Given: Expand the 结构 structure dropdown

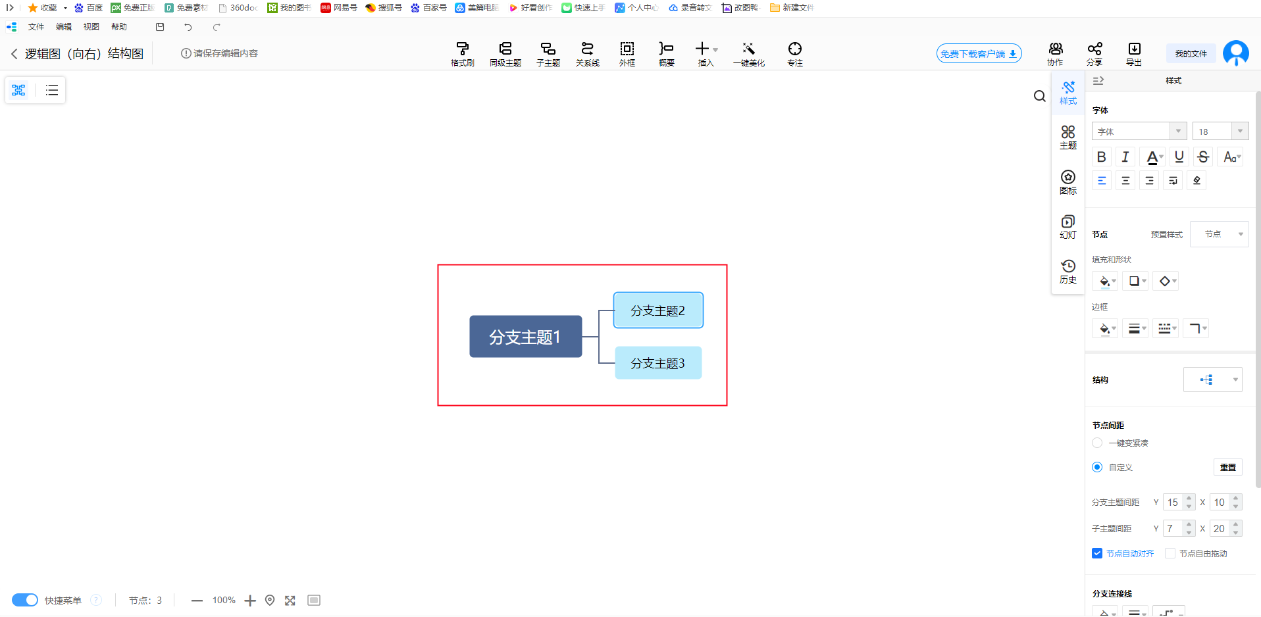Looking at the screenshot, I should (1213, 380).
